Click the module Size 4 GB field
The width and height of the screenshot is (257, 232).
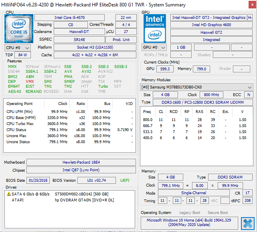click(x=165, y=95)
